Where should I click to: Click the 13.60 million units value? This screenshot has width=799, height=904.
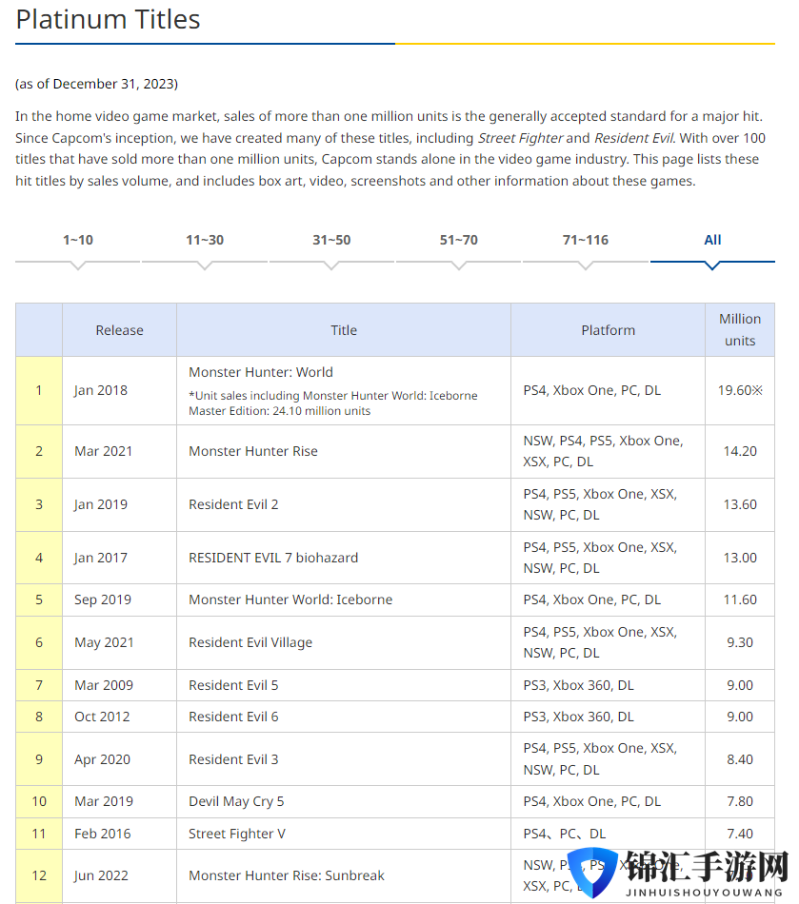coord(740,504)
